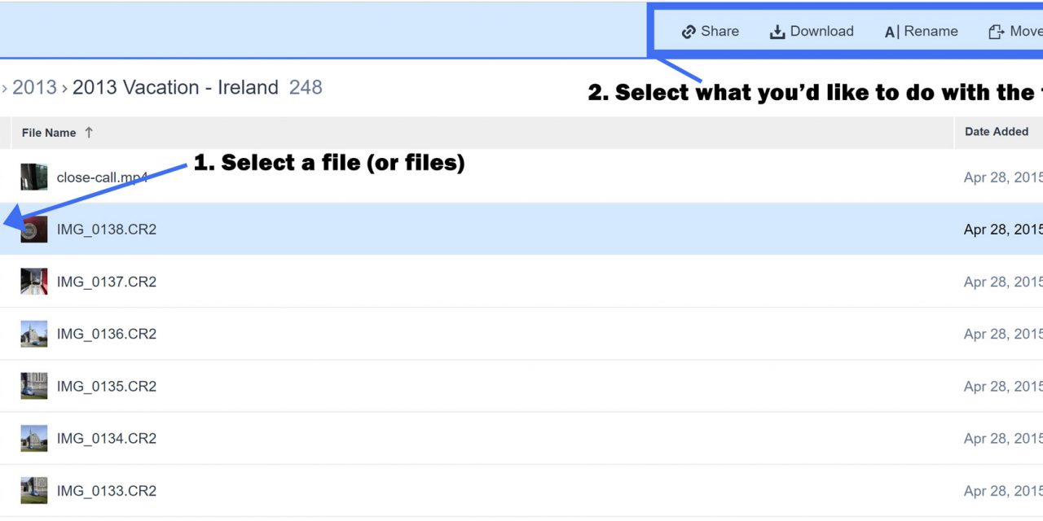Open the close-call.mp4 video thumbnail
This screenshot has height=521, width=1043.
[x=33, y=177]
